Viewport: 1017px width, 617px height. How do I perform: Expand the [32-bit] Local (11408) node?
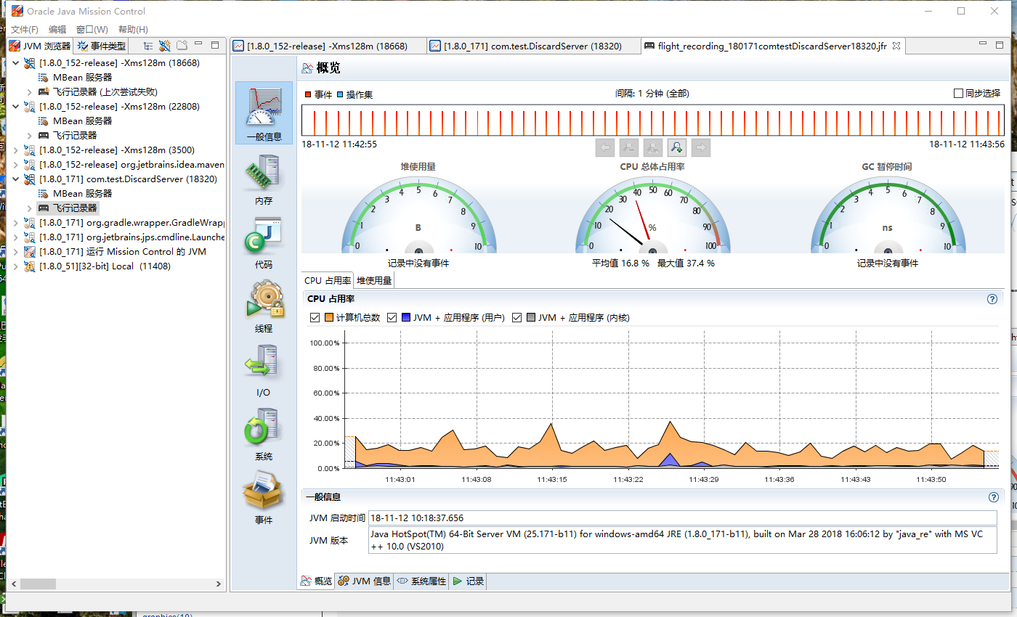click(16, 266)
